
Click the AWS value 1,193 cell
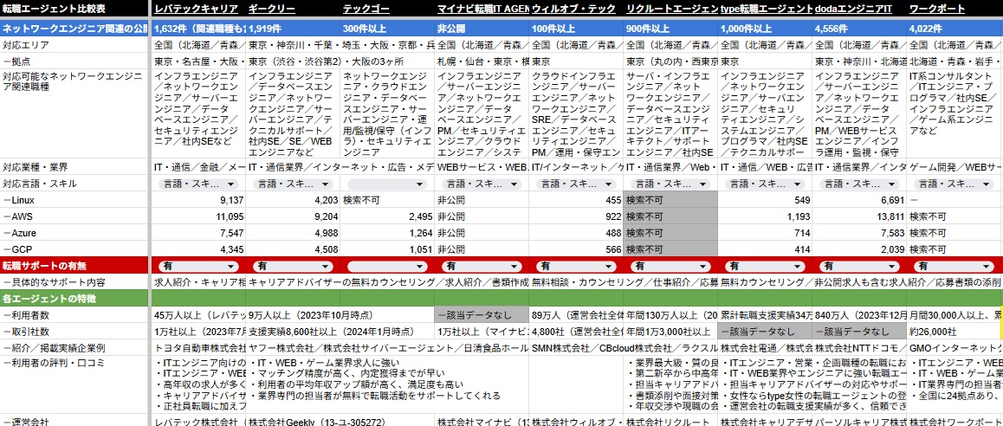pyautogui.click(x=765, y=216)
